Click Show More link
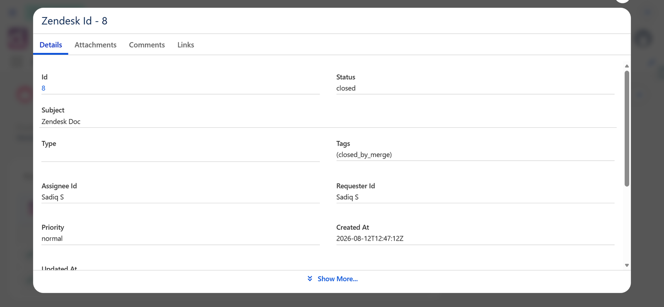This screenshot has width=664, height=307. click(337, 279)
